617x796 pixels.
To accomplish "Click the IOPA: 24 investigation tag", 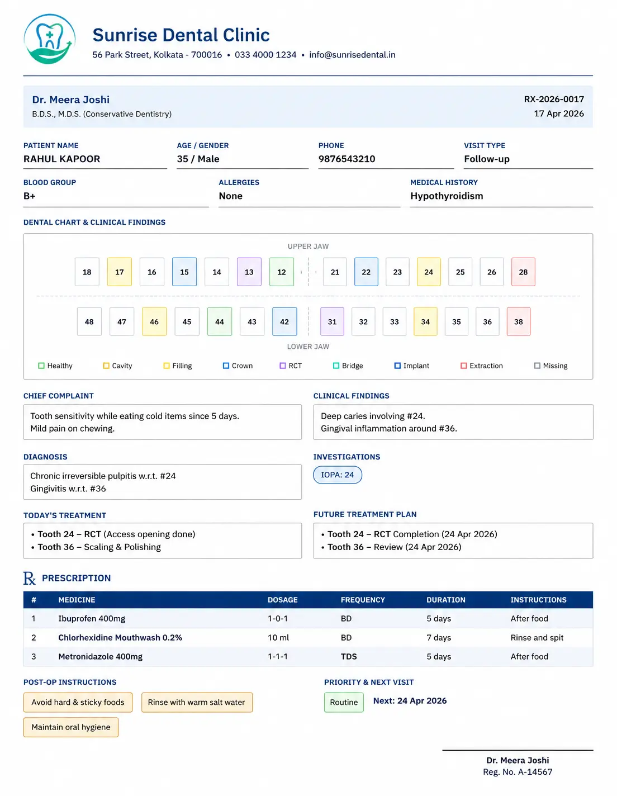I will 338,475.
